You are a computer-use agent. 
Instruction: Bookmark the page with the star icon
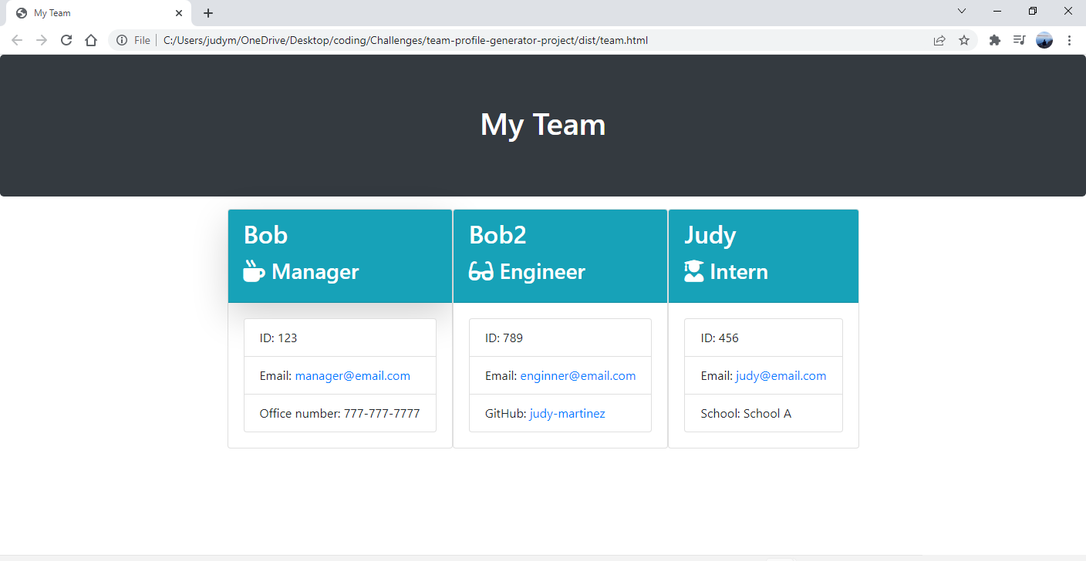pos(964,39)
